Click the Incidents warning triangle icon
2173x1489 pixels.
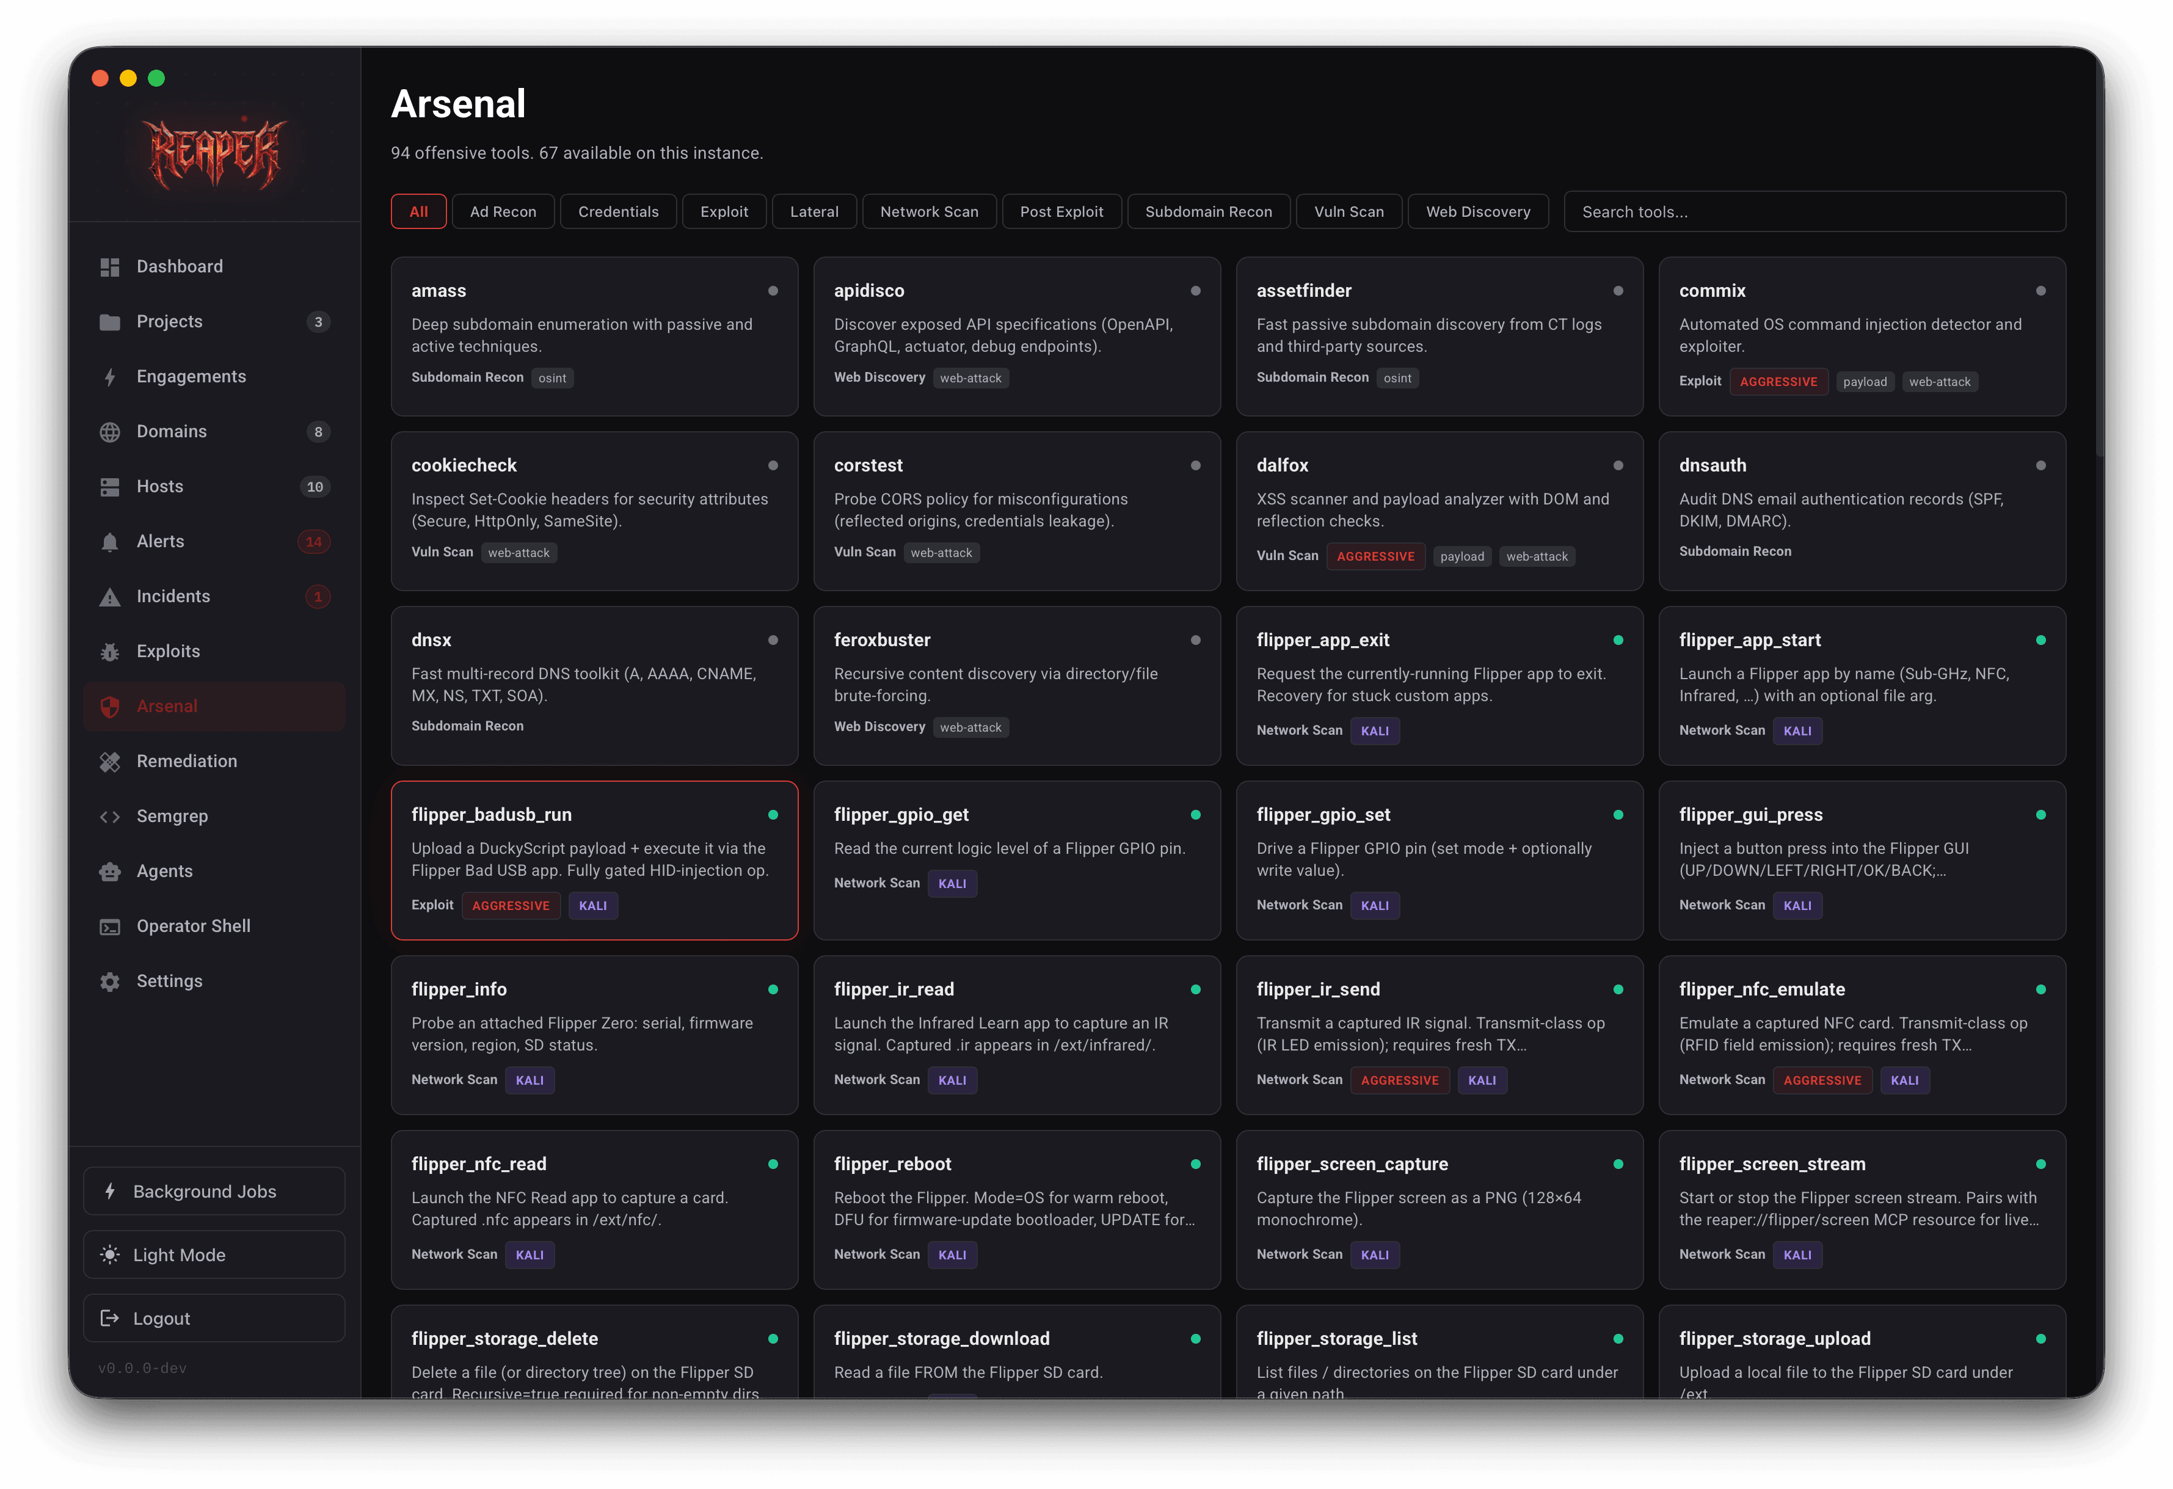coord(109,597)
